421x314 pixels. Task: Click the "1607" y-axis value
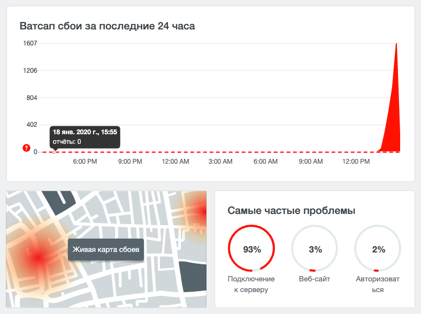(30, 43)
